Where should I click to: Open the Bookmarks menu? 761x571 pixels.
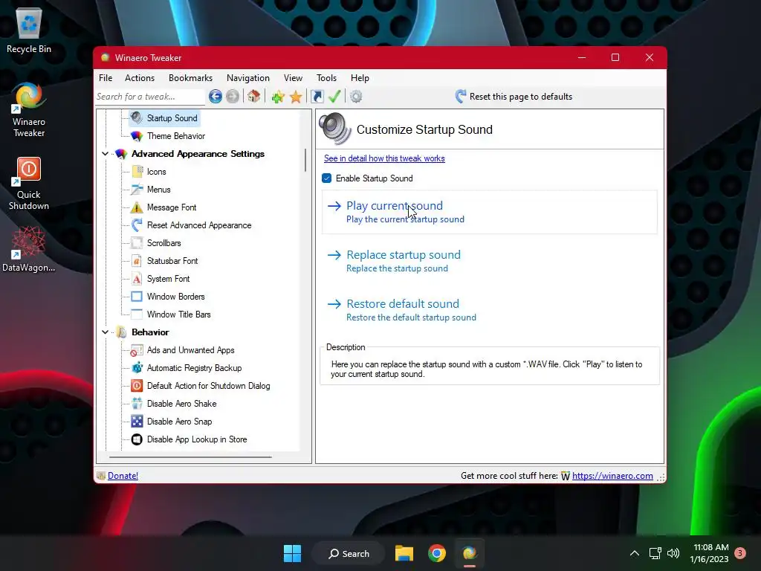click(x=191, y=77)
